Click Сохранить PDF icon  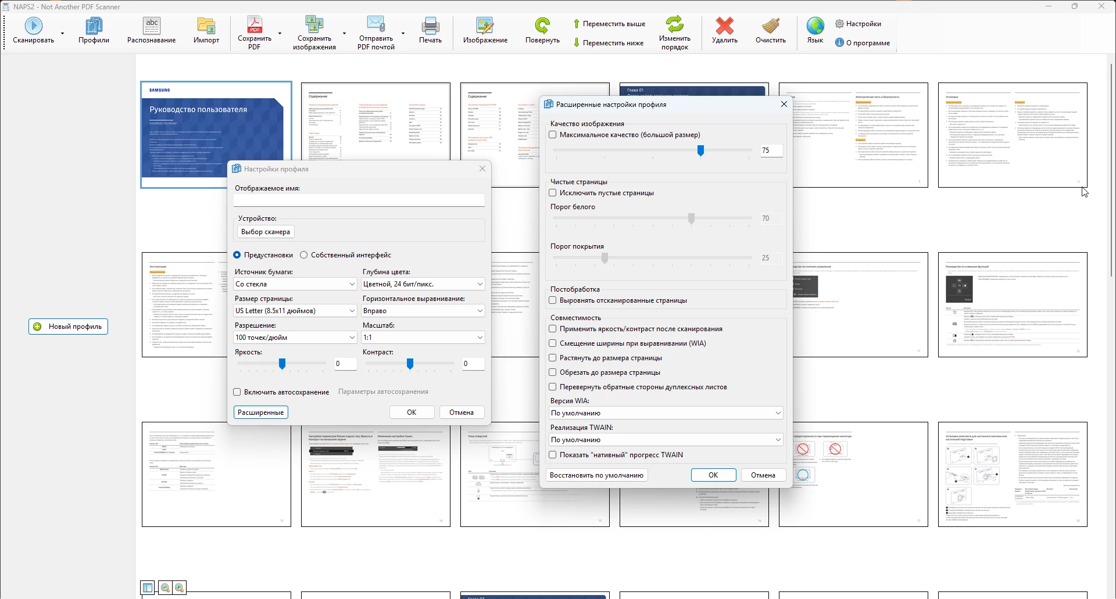(x=255, y=24)
